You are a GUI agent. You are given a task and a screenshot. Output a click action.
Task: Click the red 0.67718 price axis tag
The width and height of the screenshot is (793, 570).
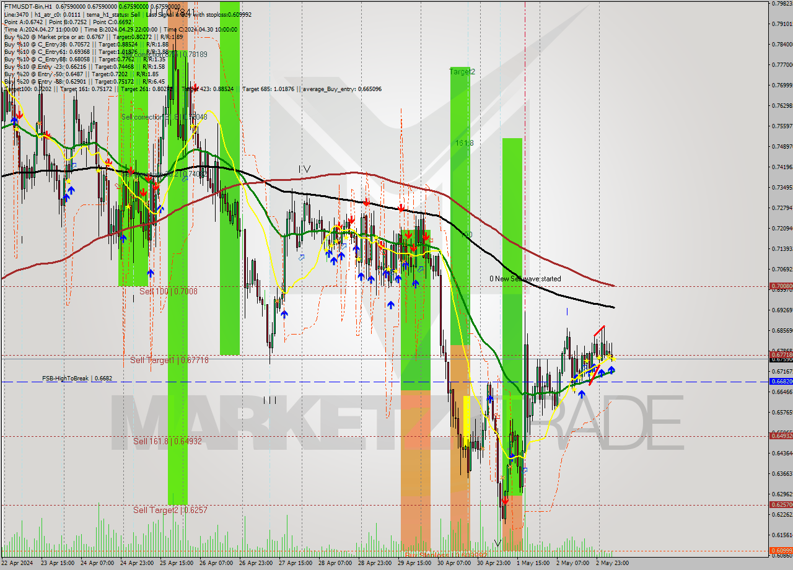(x=781, y=354)
